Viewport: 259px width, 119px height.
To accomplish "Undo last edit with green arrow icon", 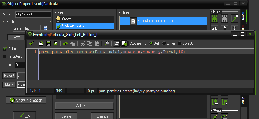I will click(x=65, y=43).
